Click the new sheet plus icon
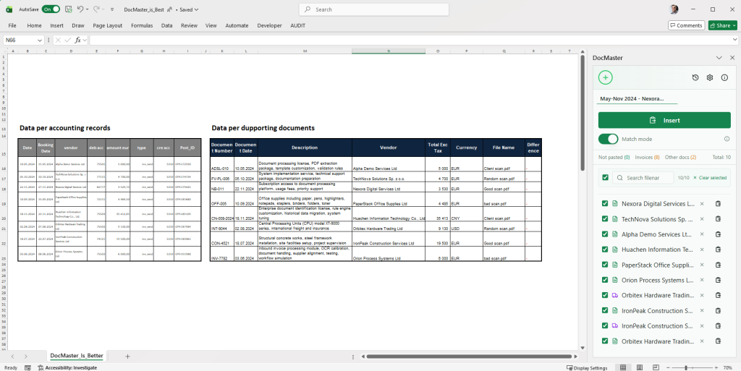Screen dimensions: 741x371 point(127,357)
